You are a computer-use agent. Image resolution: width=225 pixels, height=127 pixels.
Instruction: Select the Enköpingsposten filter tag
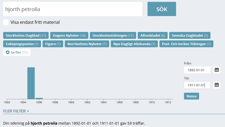22,44
